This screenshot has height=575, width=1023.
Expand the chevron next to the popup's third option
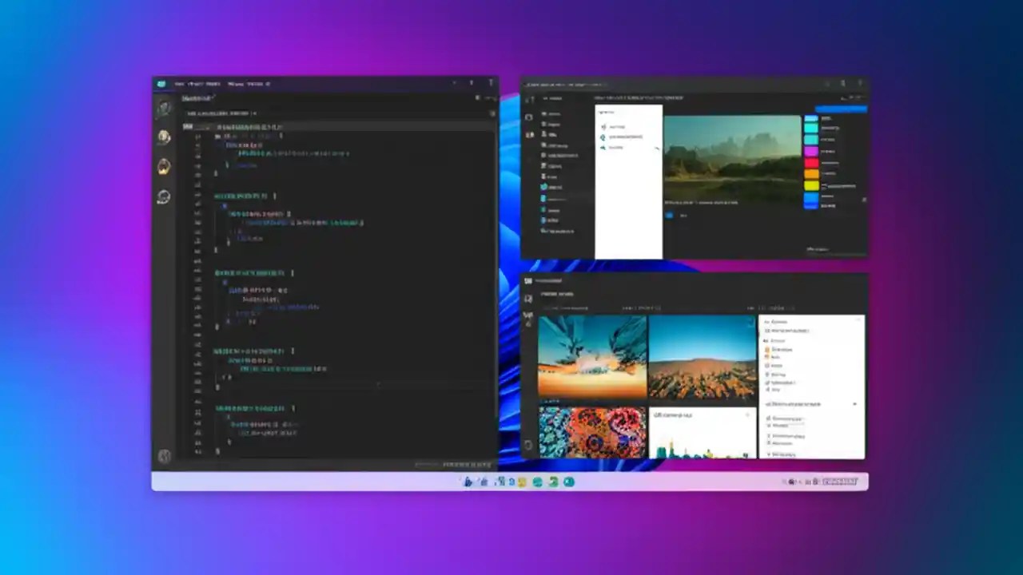coord(657,150)
